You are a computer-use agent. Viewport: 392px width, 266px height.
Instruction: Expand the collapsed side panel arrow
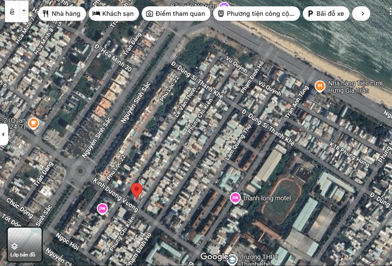point(4,135)
